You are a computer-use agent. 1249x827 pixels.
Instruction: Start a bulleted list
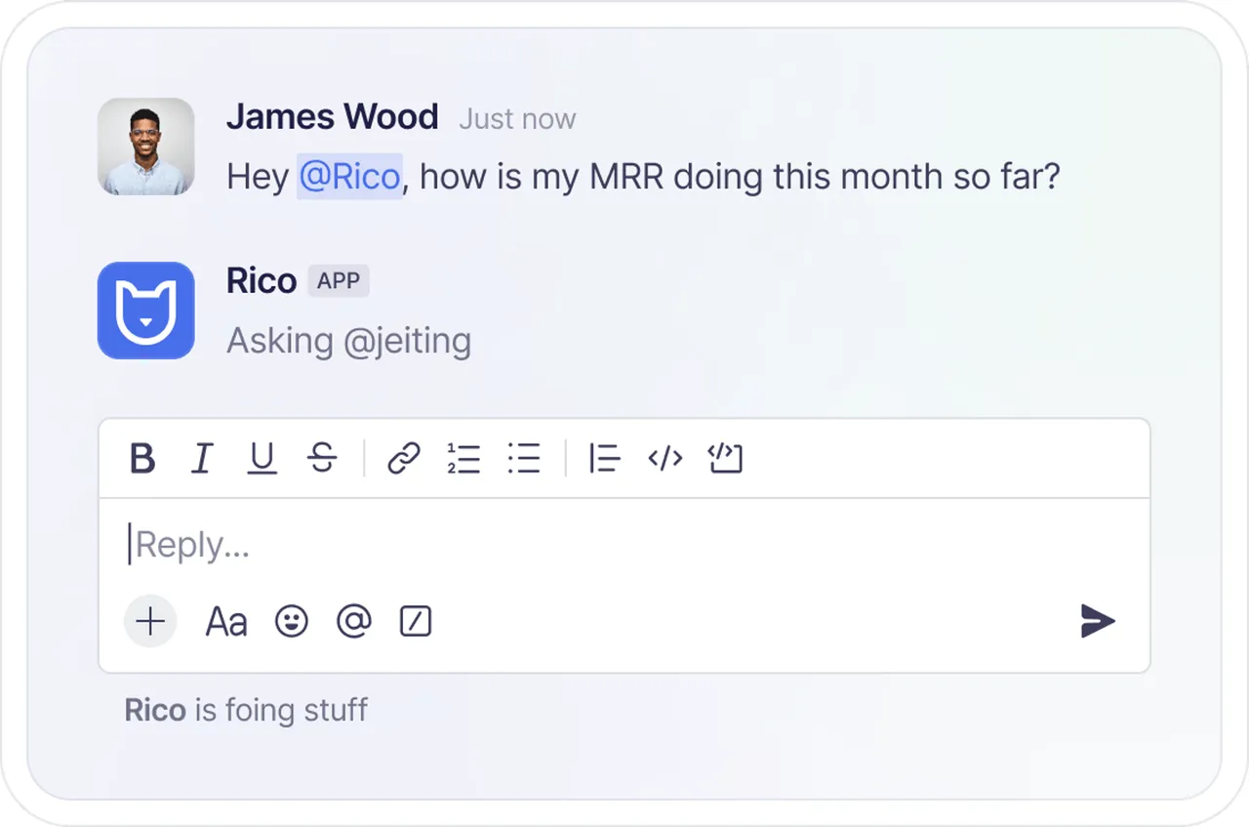tap(524, 458)
